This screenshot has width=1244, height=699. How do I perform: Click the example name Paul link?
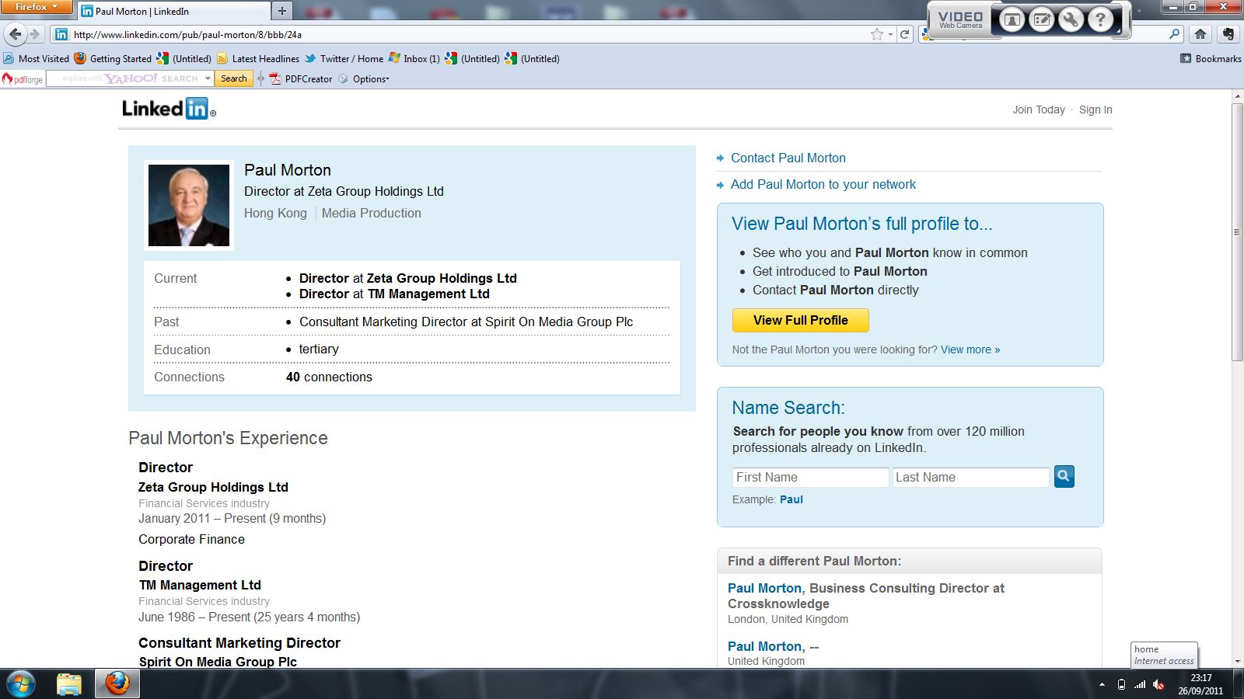[791, 499]
